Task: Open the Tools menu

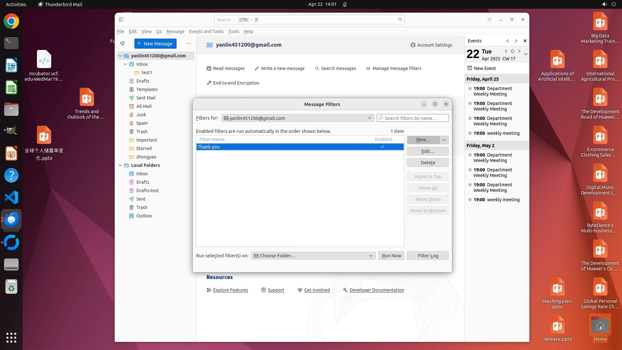Action: [x=233, y=31]
